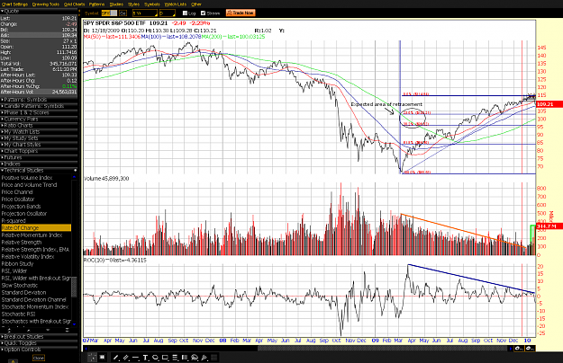Open the 5 Yr time span dropdown
The height and width of the screenshot is (363, 563).
pos(145,13)
